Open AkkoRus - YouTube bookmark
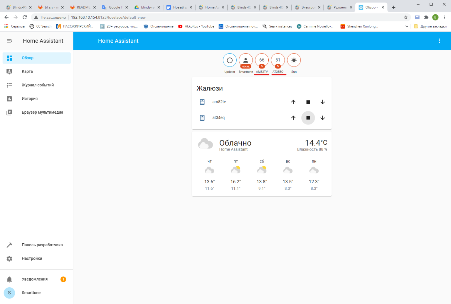The height and width of the screenshot is (304, 451). point(196,26)
